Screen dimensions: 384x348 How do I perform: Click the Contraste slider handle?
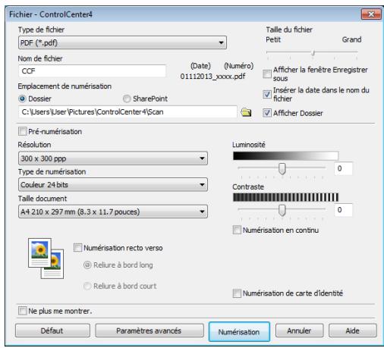282,210
